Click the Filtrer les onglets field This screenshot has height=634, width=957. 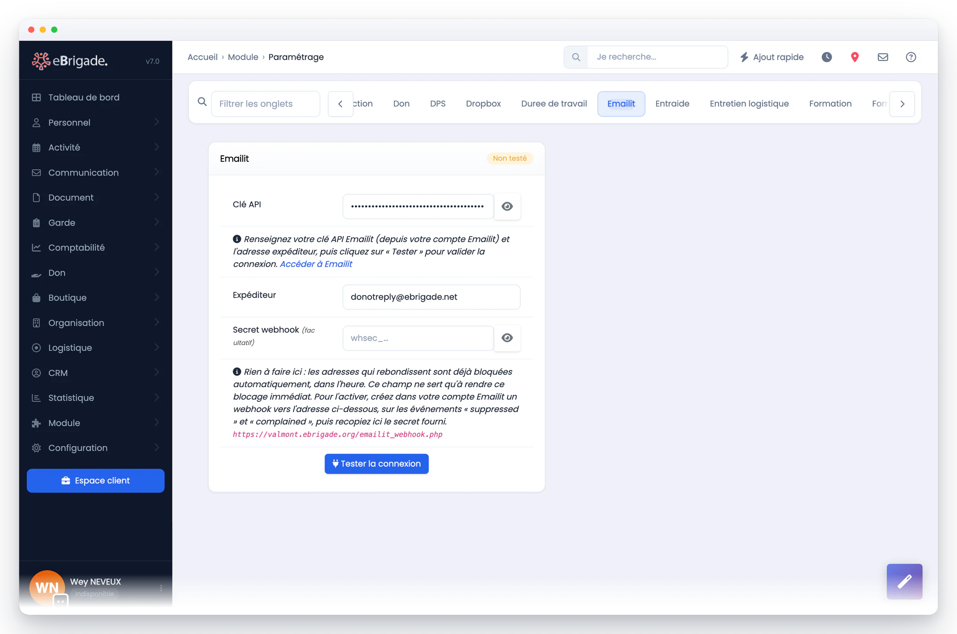(x=265, y=104)
